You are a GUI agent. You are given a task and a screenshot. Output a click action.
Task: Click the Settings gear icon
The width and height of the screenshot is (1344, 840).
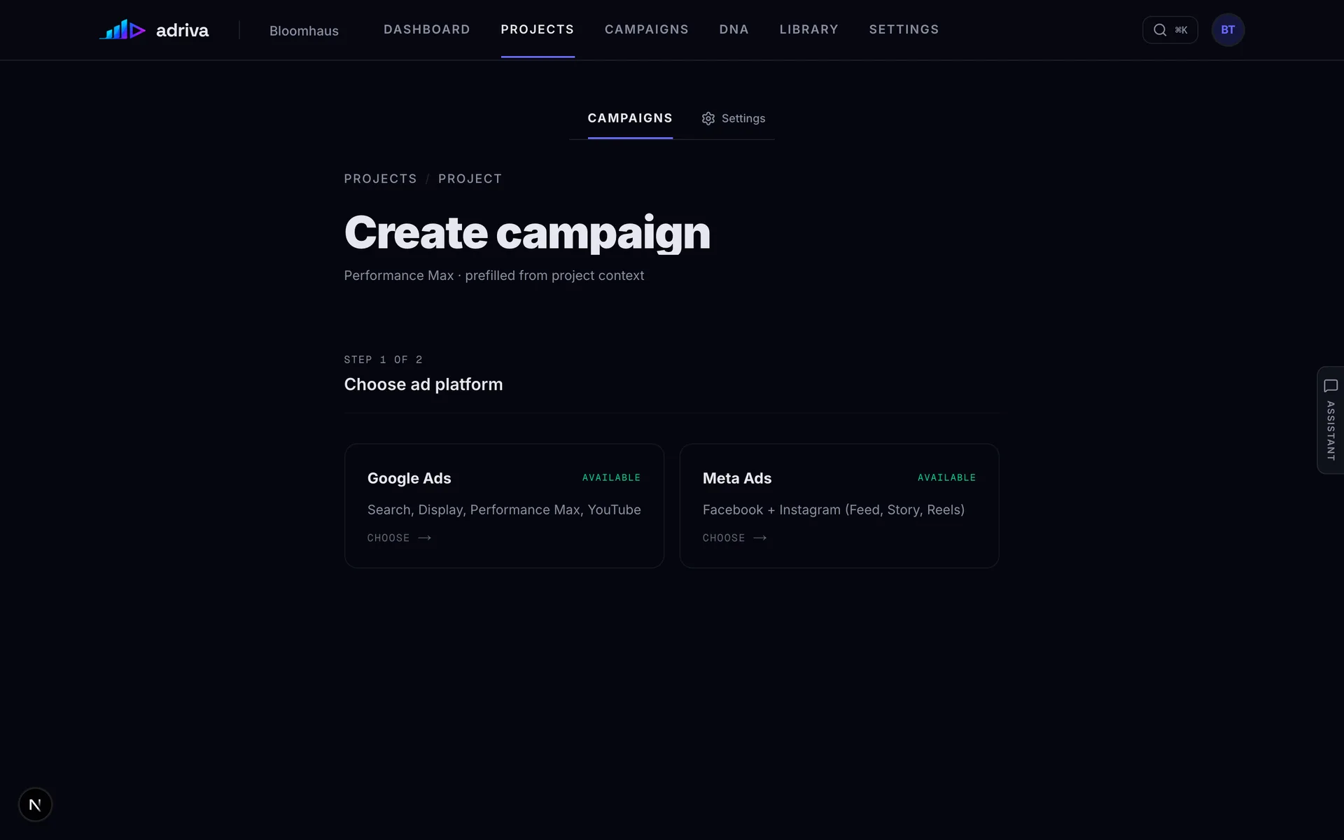(x=708, y=118)
